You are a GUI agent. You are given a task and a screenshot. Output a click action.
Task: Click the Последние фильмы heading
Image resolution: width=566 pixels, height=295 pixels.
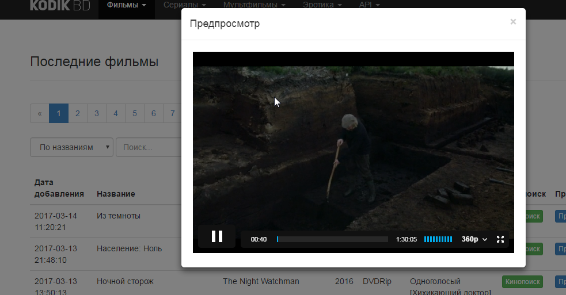tap(94, 62)
